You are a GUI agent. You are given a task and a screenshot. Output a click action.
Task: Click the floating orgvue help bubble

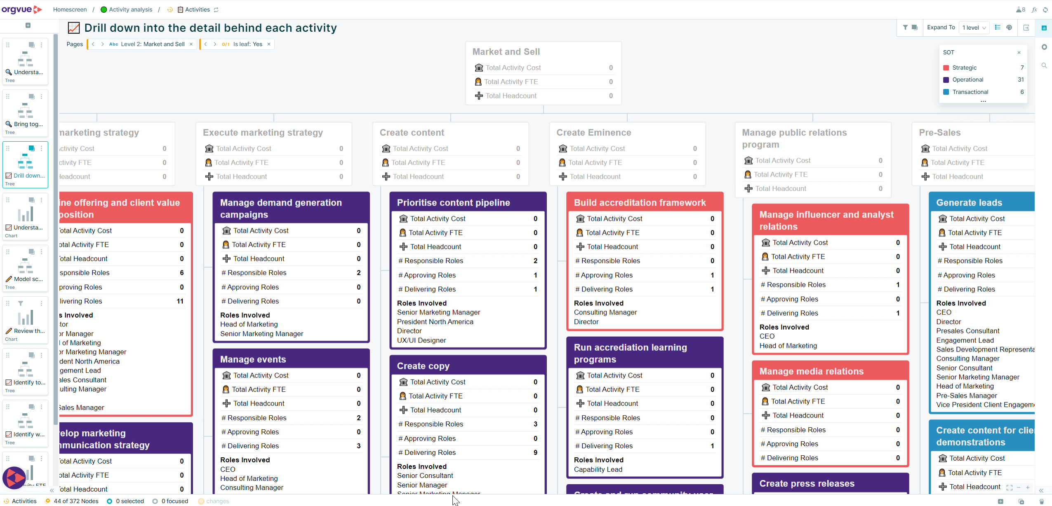pos(14,478)
